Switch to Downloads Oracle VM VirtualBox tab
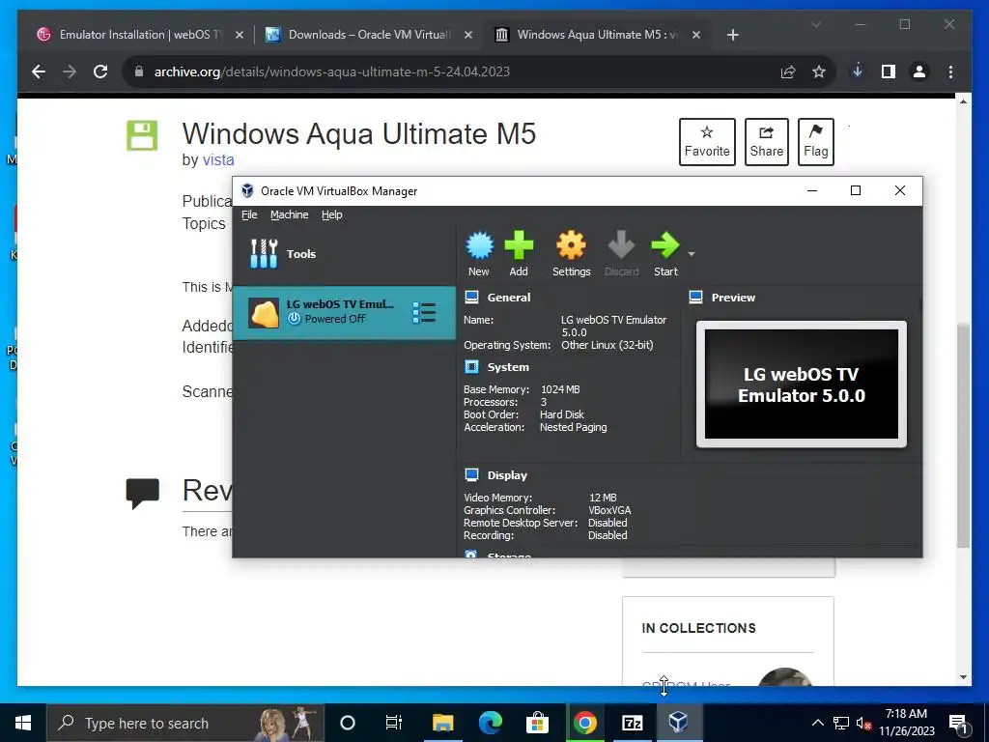Screen dimensions: 989x742 tap(369, 35)
